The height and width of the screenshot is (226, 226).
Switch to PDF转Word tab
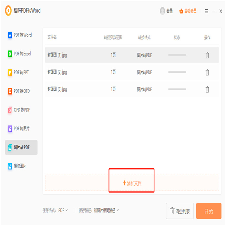click(x=21, y=35)
